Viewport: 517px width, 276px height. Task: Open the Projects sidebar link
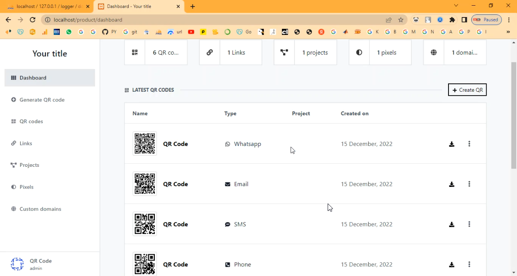29,165
